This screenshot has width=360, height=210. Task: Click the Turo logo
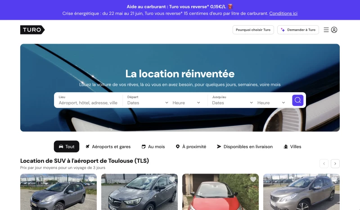[32, 30]
